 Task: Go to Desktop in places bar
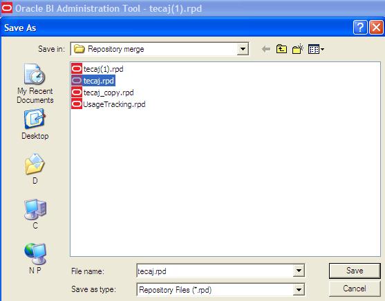[x=35, y=124]
